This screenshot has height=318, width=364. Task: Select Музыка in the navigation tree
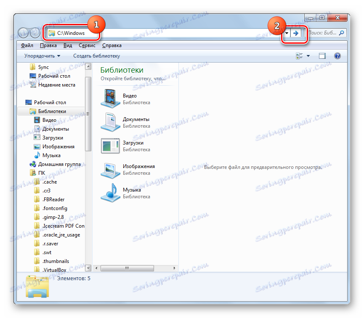click(48, 155)
